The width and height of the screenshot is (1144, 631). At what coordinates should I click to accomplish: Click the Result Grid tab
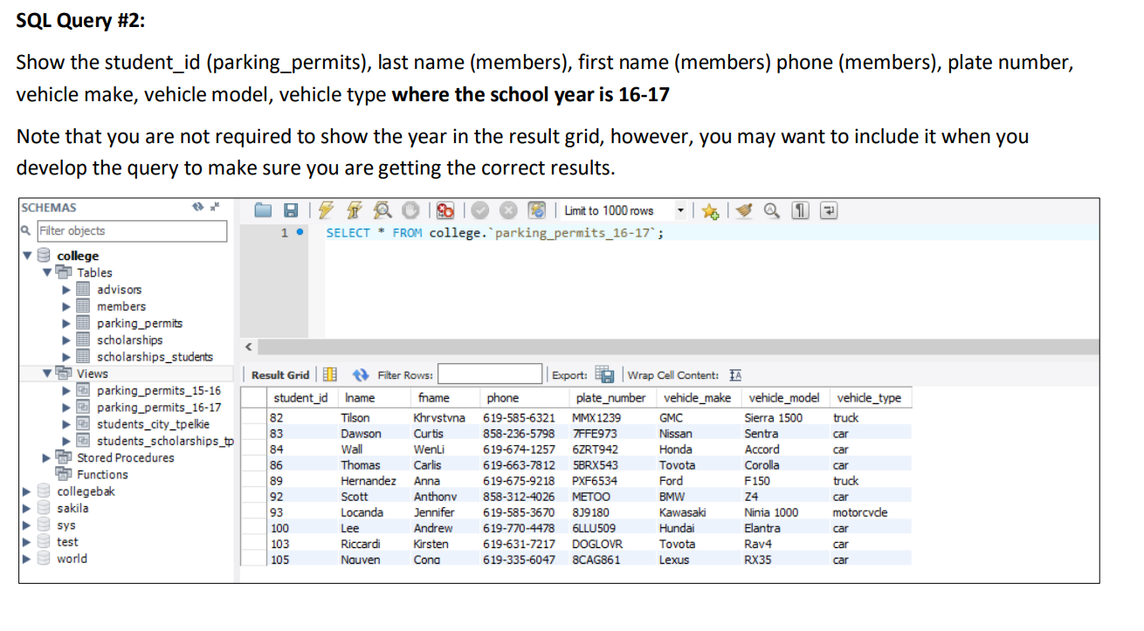(x=279, y=375)
